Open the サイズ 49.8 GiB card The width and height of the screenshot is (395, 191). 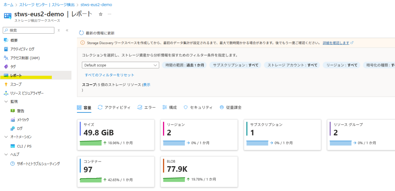(x=116, y=135)
